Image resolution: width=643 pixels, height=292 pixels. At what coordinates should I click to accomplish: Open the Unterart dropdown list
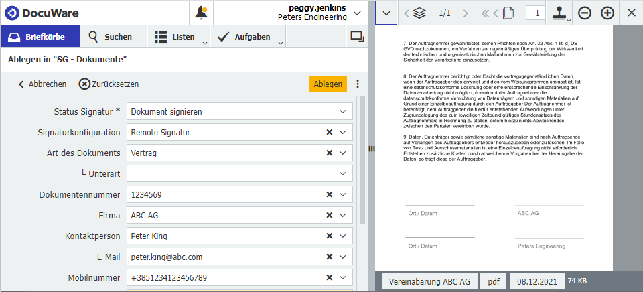point(343,173)
